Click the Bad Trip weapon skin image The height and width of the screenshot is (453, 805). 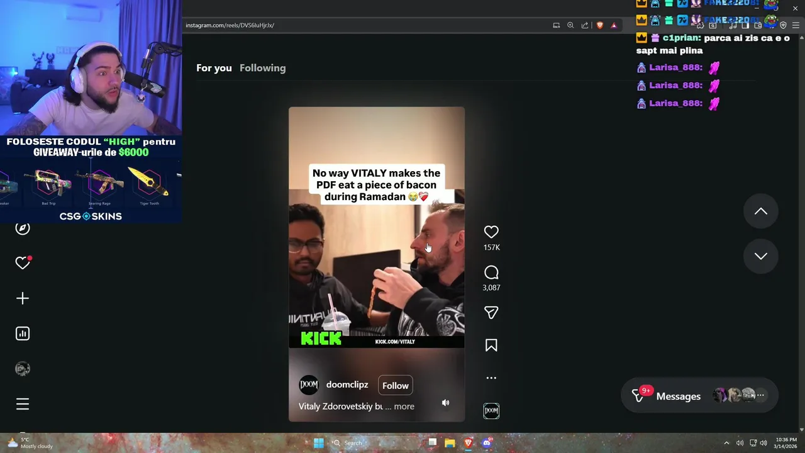coord(49,183)
